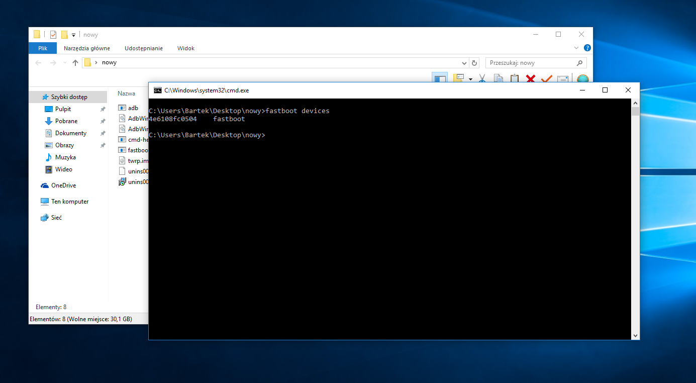Click the search magnifier icon
The width and height of the screenshot is (696, 383).
tap(579, 63)
